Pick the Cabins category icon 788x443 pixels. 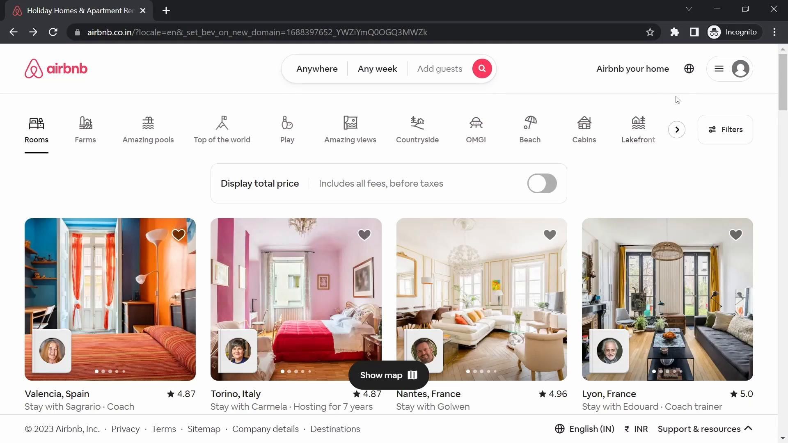click(x=584, y=123)
